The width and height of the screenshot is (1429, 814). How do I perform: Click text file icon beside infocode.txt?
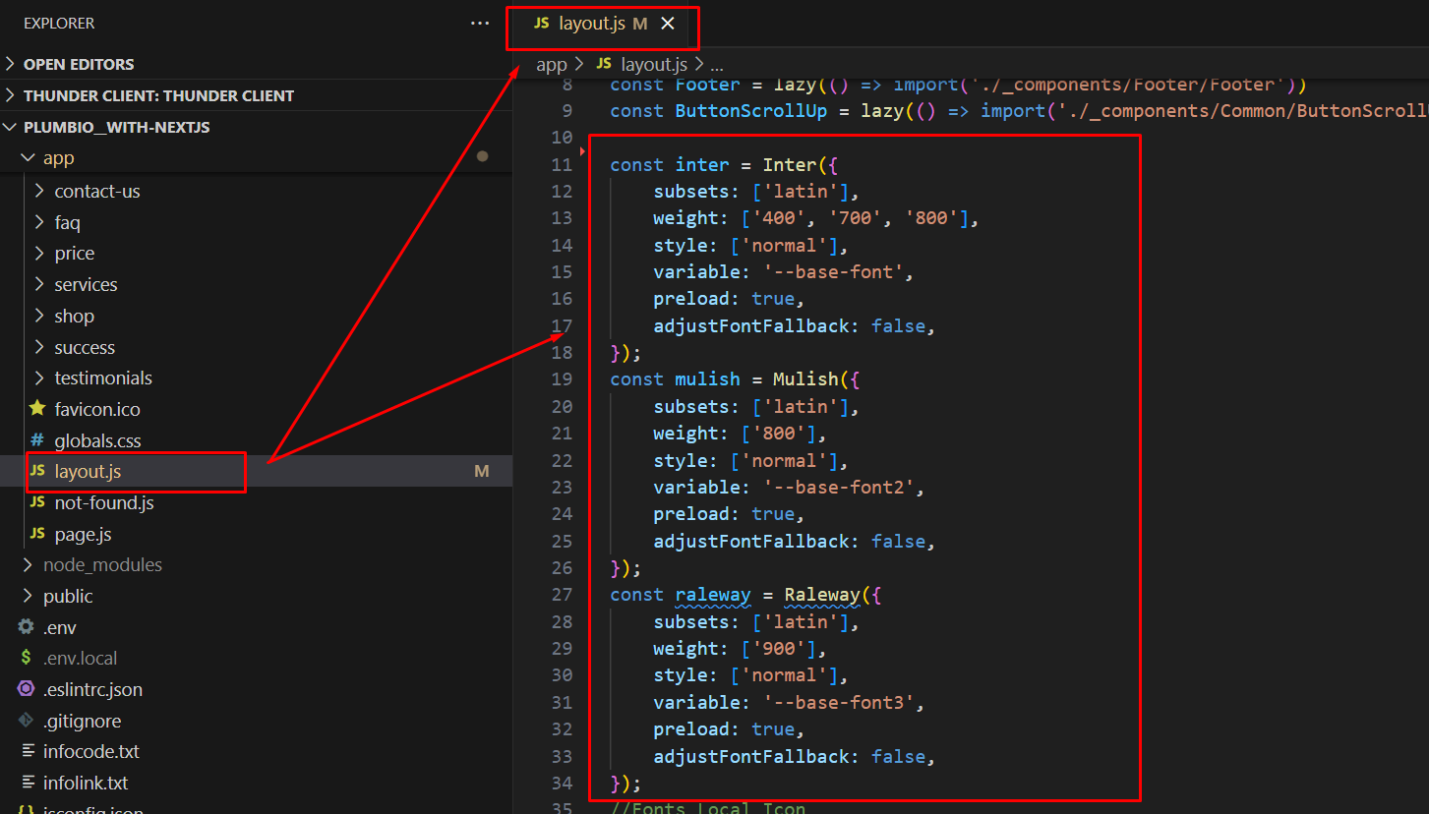click(27, 751)
